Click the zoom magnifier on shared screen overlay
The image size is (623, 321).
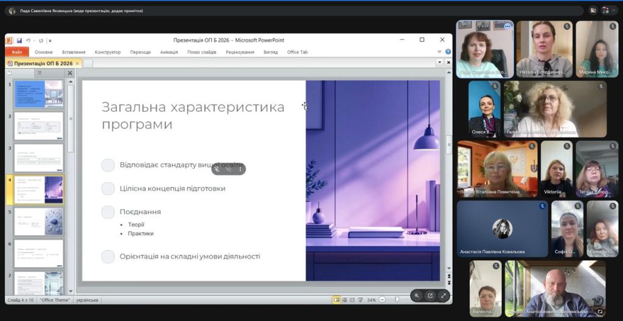[417, 296]
